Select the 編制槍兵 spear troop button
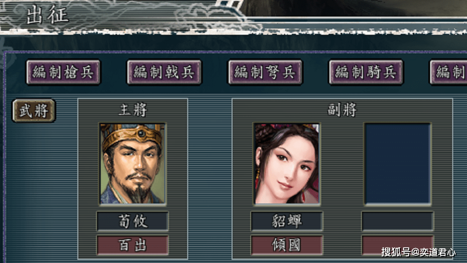 [x=64, y=72]
